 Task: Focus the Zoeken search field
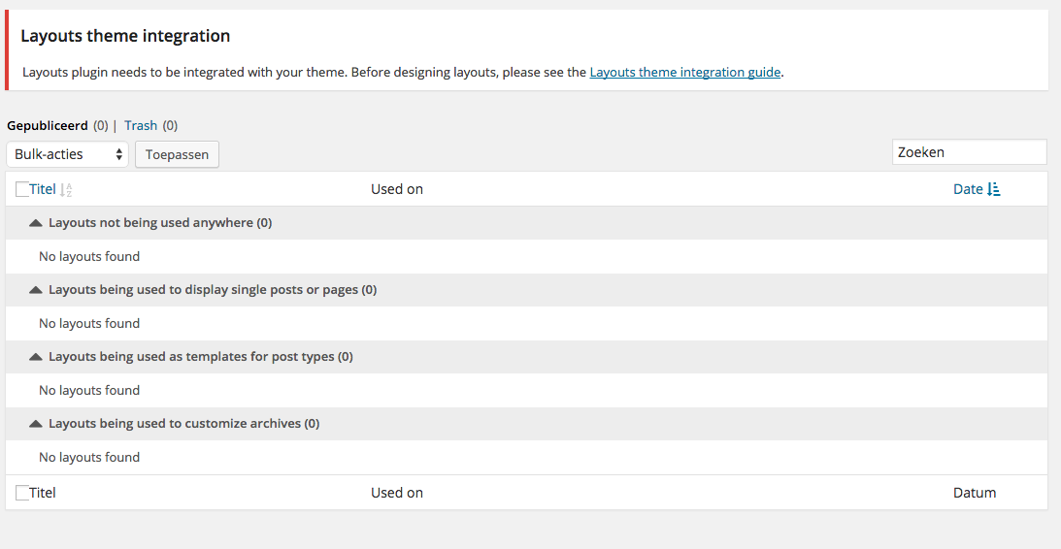pos(969,152)
